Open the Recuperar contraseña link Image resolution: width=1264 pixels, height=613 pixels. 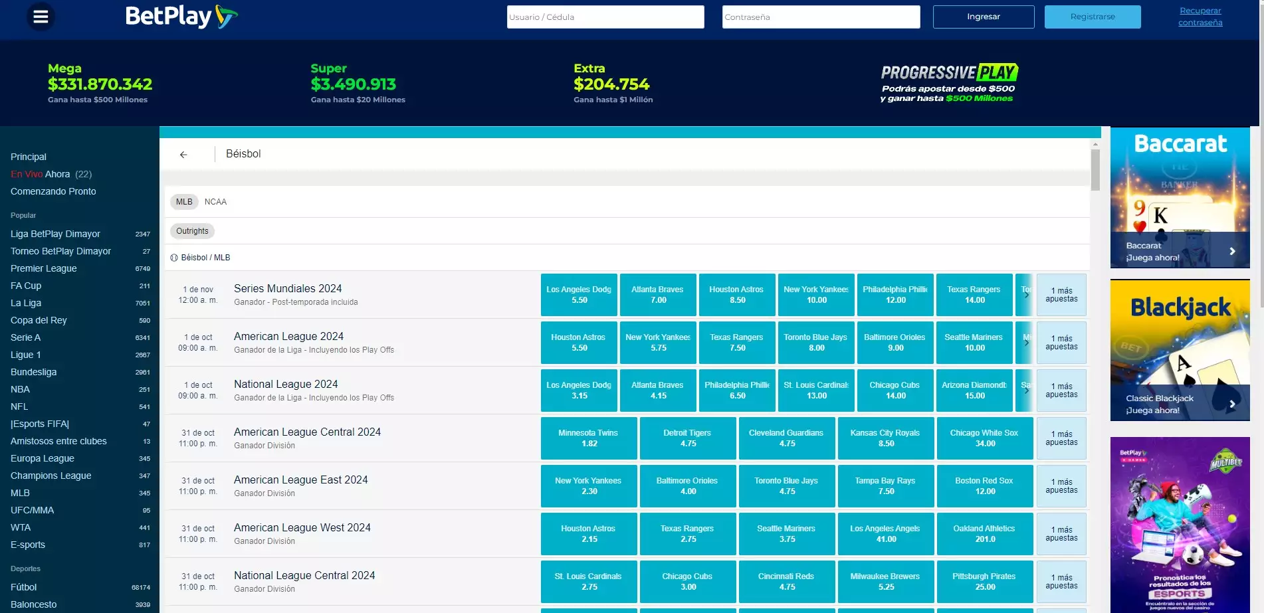pos(1200,17)
